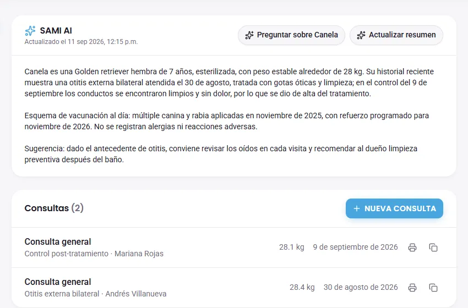The image size is (468, 308).
Task: Open the Otitis externa bilateral consultation row
Action: pyautogui.click(x=234, y=288)
